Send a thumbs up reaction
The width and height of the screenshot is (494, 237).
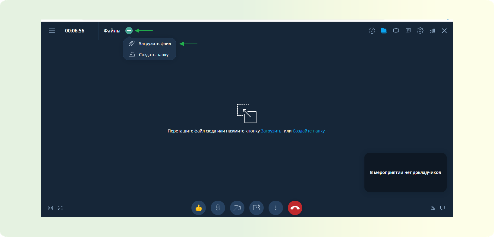pos(199,208)
